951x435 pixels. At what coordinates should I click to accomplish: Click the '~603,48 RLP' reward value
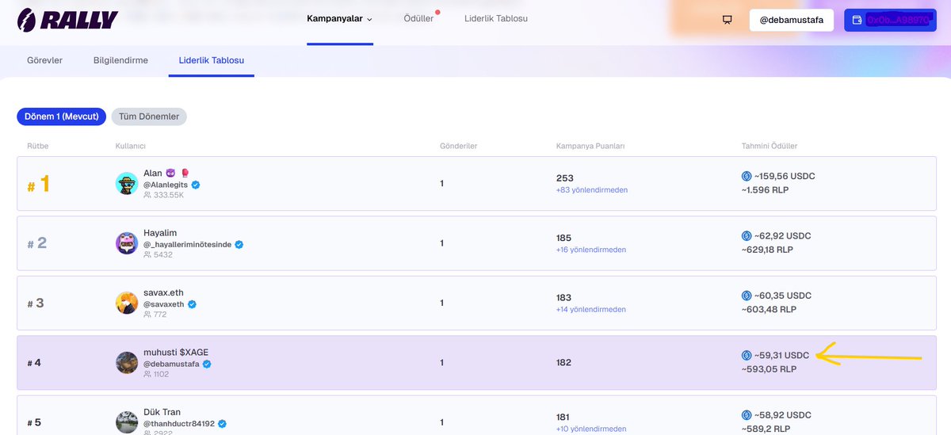[x=769, y=310]
